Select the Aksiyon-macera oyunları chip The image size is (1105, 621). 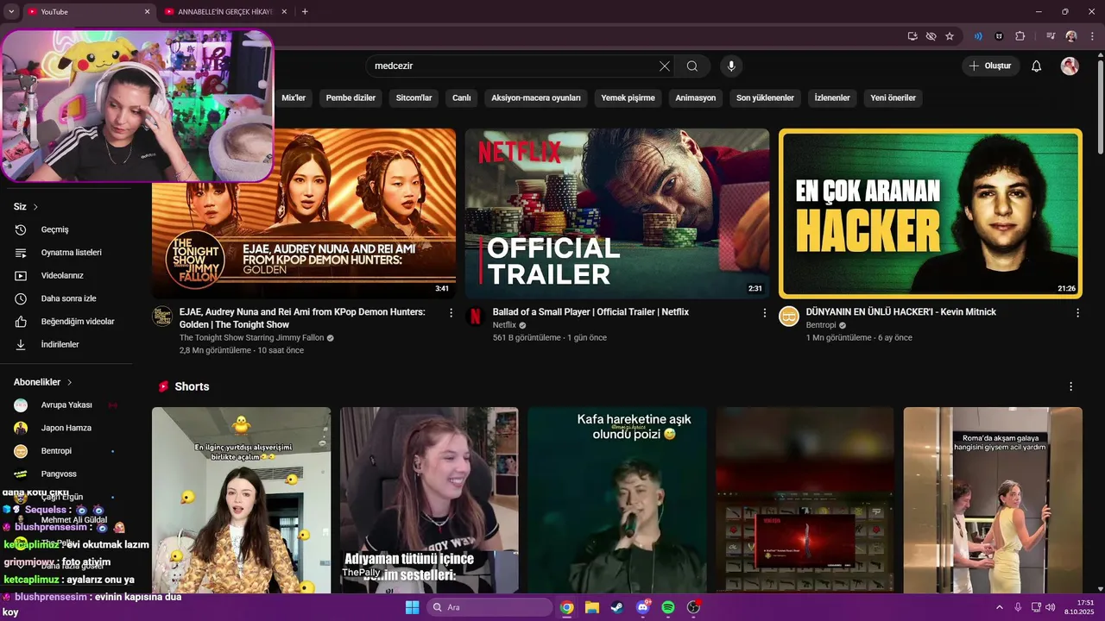[536, 97]
